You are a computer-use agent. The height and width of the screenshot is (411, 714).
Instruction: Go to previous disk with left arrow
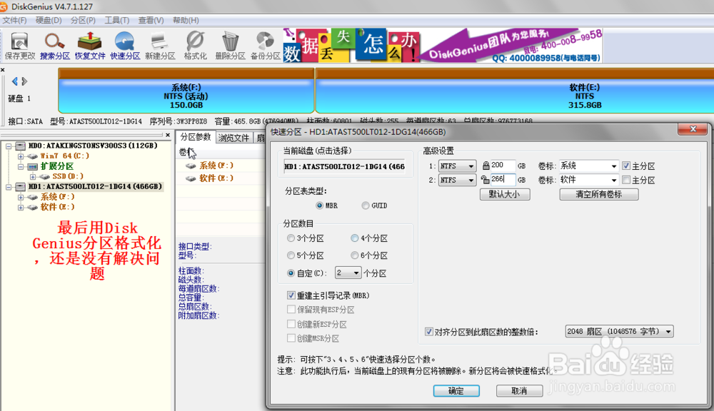[x=14, y=81]
